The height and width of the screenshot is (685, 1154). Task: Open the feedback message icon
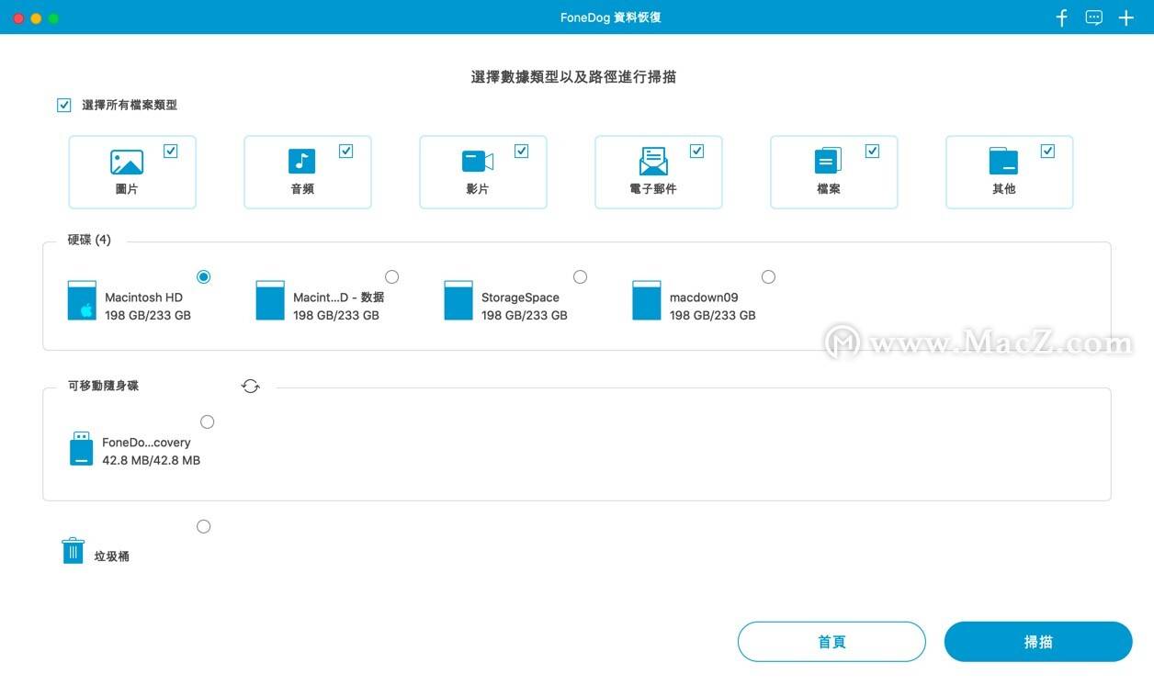1093,17
